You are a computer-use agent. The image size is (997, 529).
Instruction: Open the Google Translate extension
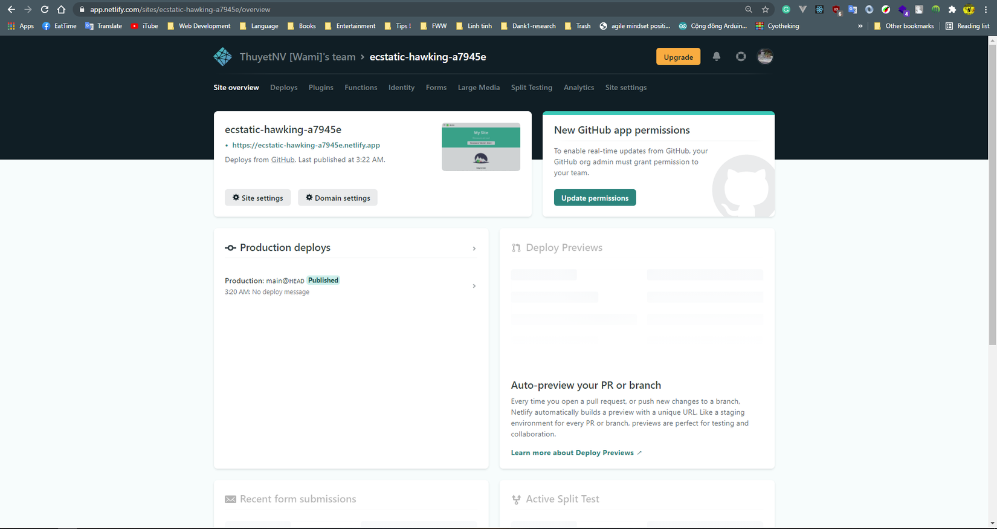853,10
